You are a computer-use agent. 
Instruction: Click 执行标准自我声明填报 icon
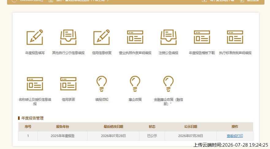point(235,37)
